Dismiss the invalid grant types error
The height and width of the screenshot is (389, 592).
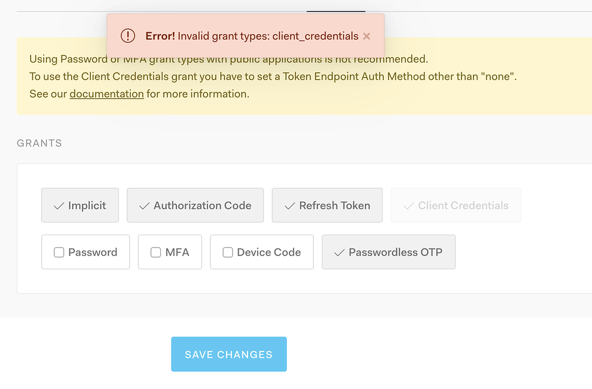(367, 36)
